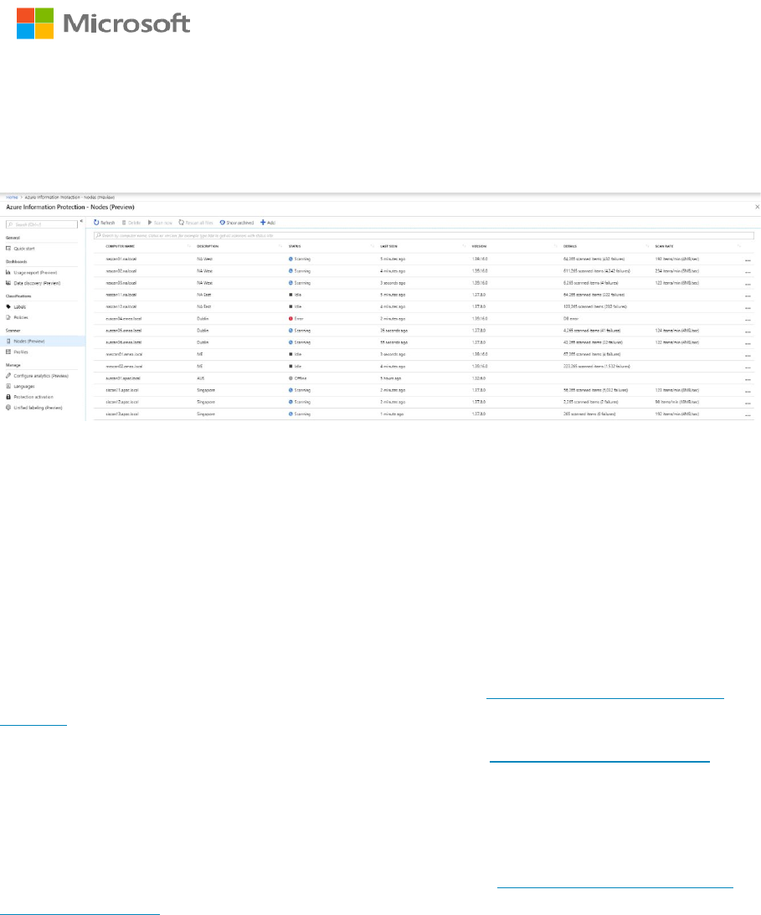The width and height of the screenshot is (761, 915).
Task: Open ellipsis menu for '1 minute ago' row
Action: coord(748,415)
